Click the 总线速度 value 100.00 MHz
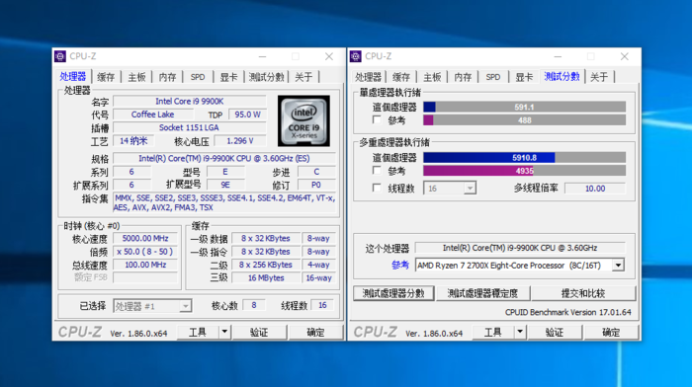 pyautogui.click(x=145, y=265)
